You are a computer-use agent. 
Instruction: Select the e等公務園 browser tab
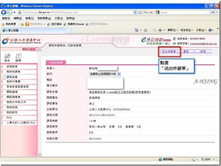(33, 31)
